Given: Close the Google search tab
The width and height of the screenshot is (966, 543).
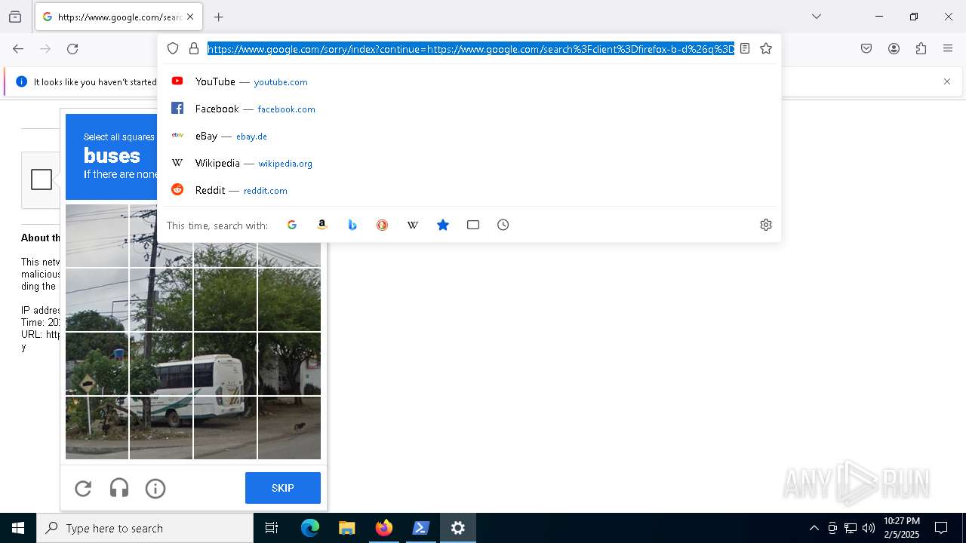Looking at the screenshot, I should pyautogui.click(x=190, y=17).
